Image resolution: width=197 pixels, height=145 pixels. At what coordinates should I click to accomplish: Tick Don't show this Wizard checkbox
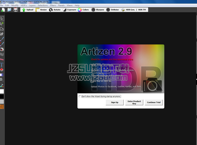click(80, 96)
